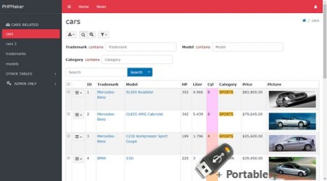Click the page vertical scrollbar
The height and width of the screenshot is (181, 327).
[x=325, y=42]
